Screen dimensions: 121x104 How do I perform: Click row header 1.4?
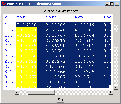(9, 25)
